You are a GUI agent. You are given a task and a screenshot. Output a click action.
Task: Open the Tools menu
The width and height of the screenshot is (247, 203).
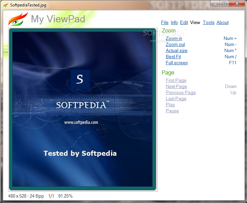point(208,23)
